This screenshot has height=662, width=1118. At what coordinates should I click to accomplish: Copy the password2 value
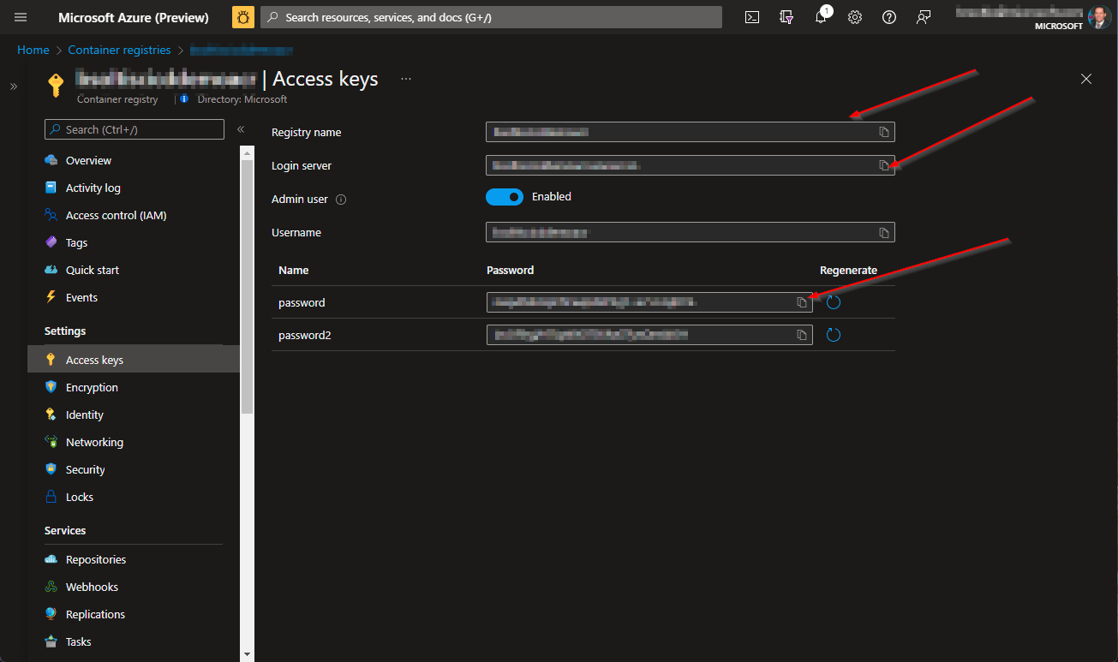(802, 335)
